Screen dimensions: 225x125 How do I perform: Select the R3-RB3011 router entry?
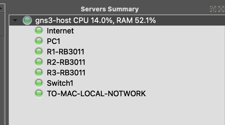click(66, 73)
